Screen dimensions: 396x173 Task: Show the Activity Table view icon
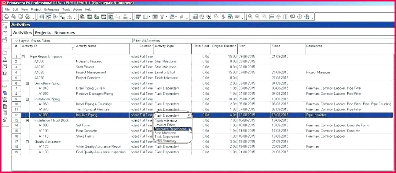(x=41, y=17)
